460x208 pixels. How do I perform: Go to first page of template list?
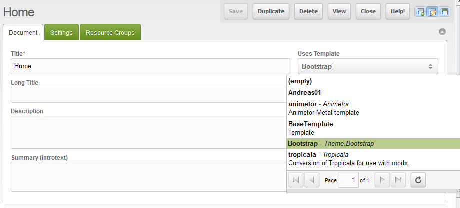click(296, 180)
